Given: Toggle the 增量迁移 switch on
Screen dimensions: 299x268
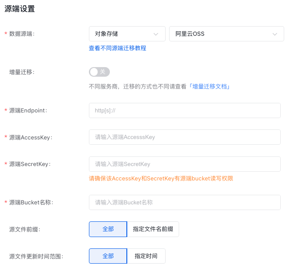Looking at the screenshot, I should [99, 72].
